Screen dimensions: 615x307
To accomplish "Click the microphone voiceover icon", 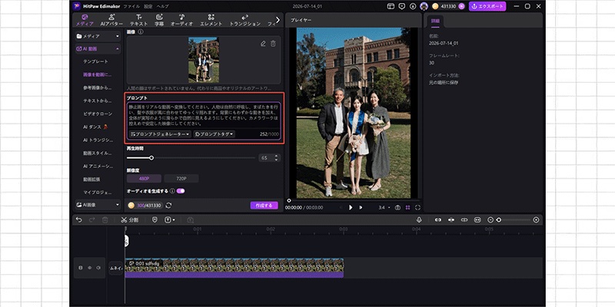I will (419, 220).
